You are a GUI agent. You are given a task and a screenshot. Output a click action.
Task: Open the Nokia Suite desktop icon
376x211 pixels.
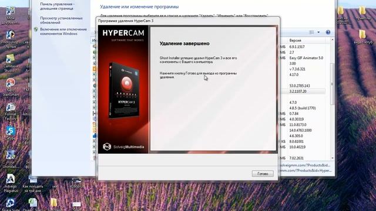[x=11, y=205]
